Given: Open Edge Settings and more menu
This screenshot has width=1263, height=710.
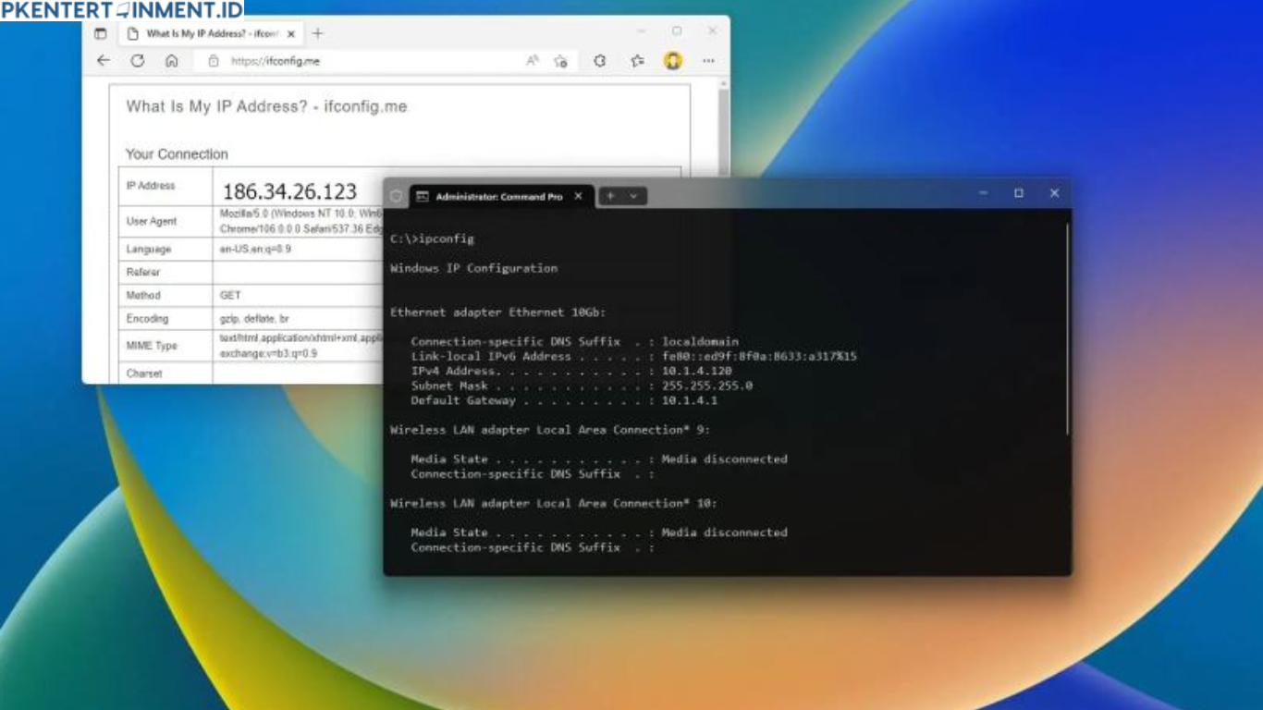Looking at the screenshot, I should click(708, 61).
